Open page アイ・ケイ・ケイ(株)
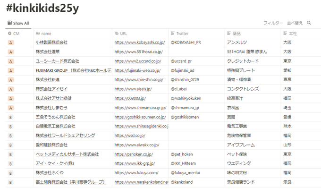Screen dimensions: 321x196 click(x=55, y=163)
